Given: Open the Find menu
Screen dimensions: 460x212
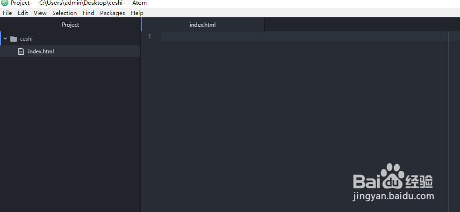Looking at the screenshot, I should [x=88, y=13].
